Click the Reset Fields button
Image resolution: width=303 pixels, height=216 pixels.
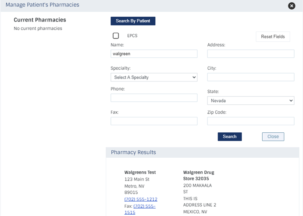(x=273, y=36)
